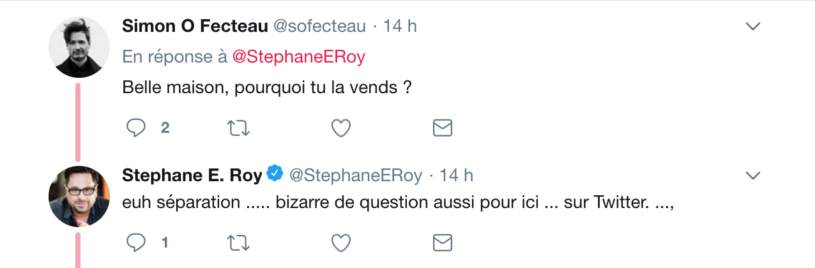The width and height of the screenshot is (815, 268).
Task: Retweet Stephane's 'euh séparation' tweet
Action: coord(239,242)
